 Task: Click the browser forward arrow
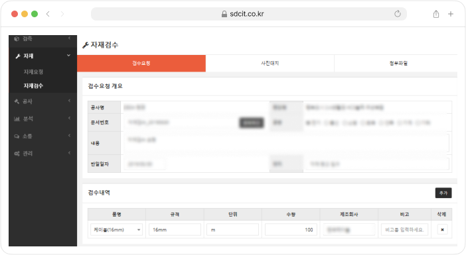[x=62, y=14]
